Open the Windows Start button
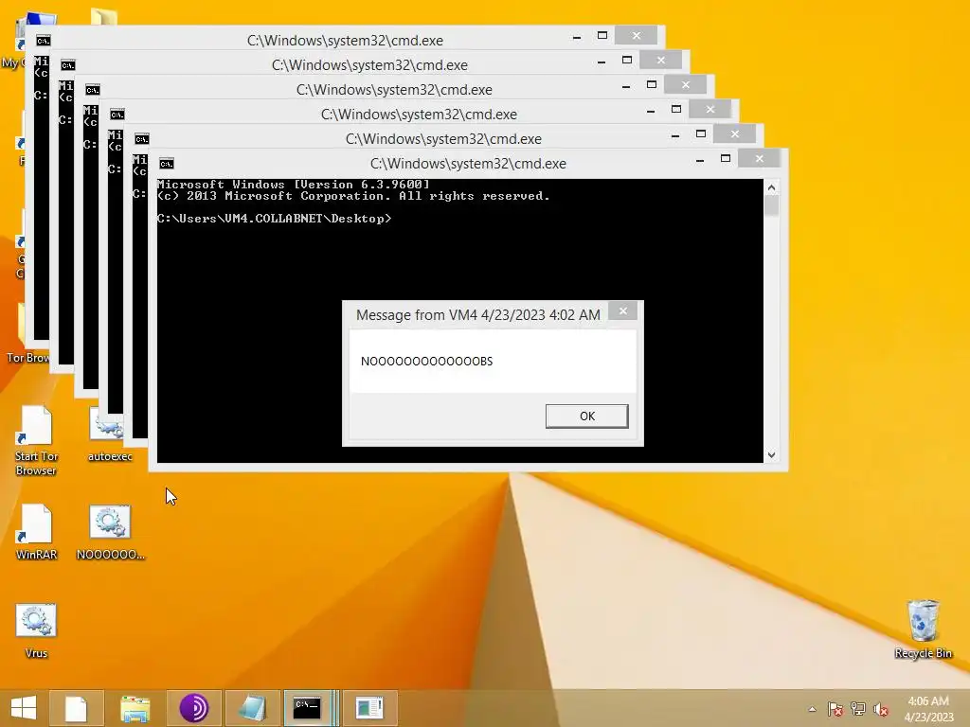The height and width of the screenshot is (727, 970). [x=24, y=708]
